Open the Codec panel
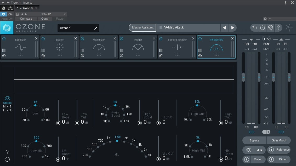This screenshot has width=296, height=166. (258, 159)
